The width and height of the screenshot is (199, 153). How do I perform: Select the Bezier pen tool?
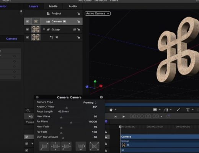pyautogui.click(x=166, y=110)
